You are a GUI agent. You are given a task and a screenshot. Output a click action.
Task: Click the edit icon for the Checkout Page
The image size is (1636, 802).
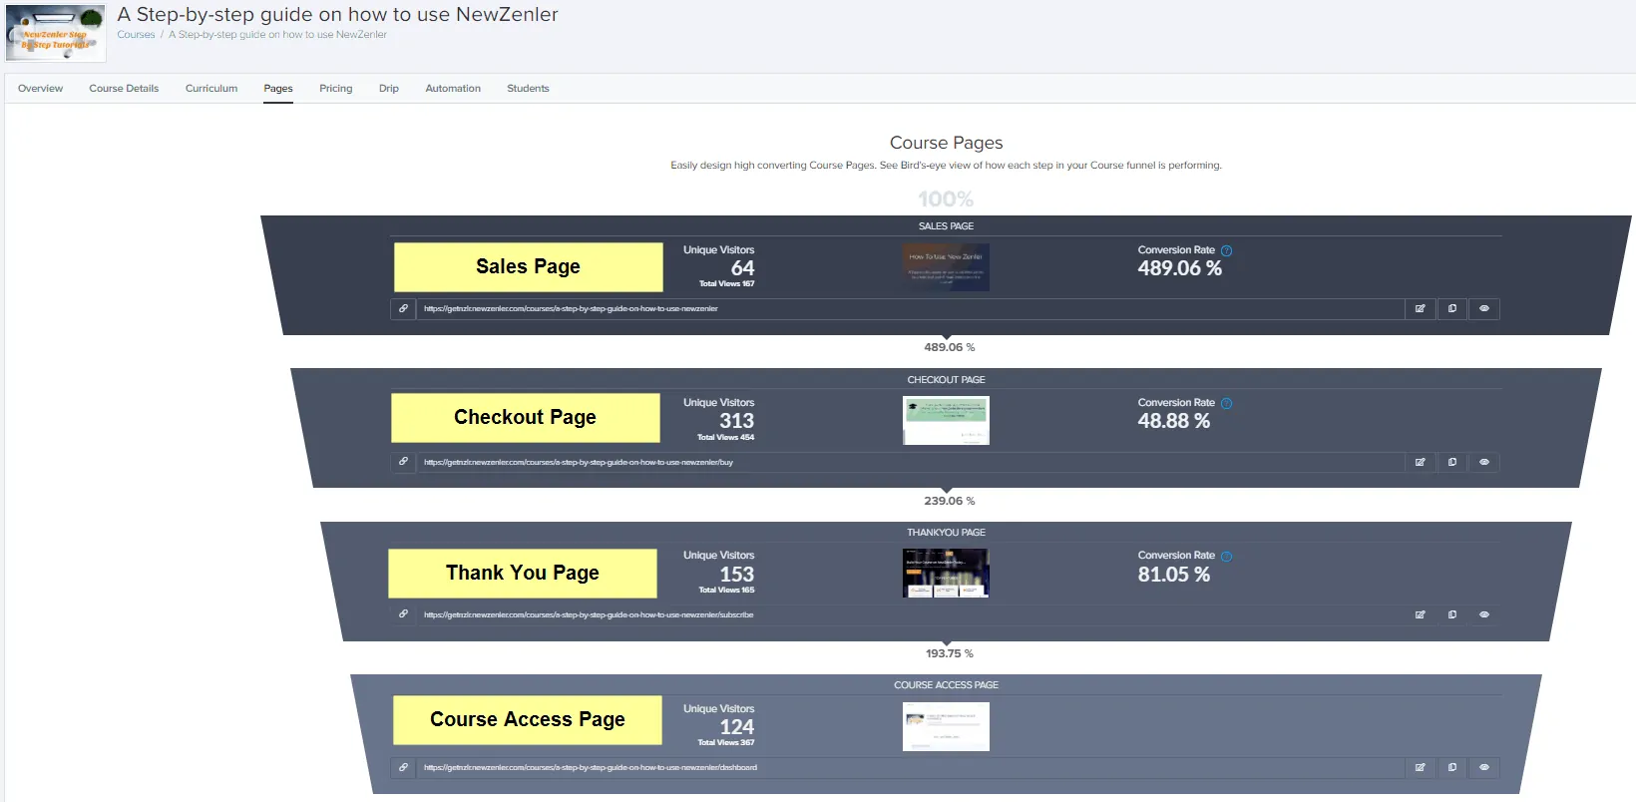tap(1420, 462)
